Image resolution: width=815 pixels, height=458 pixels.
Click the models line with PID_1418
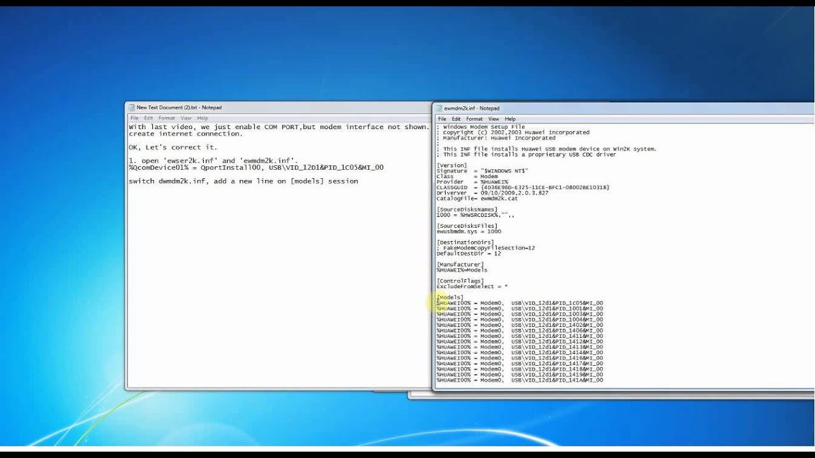520,370
